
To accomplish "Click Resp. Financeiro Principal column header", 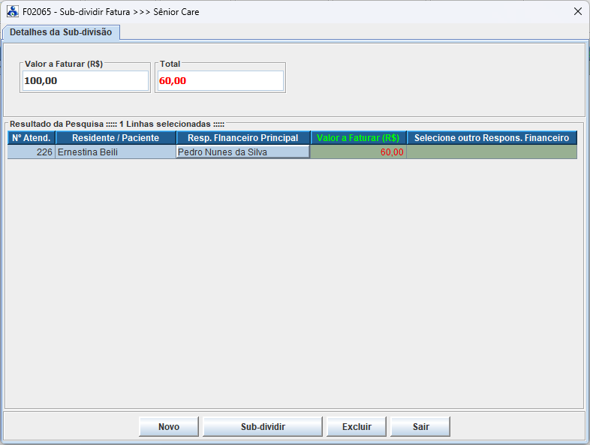I will [x=243, y=138].
